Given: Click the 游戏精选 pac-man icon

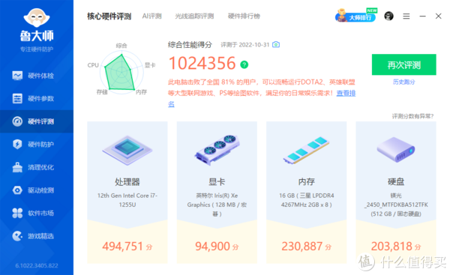Looking at the screenshot, I should (x=17, y=236).
